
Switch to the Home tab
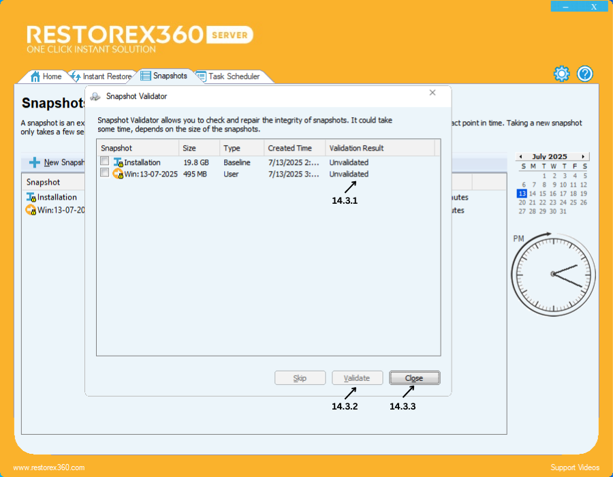(46, 76)
